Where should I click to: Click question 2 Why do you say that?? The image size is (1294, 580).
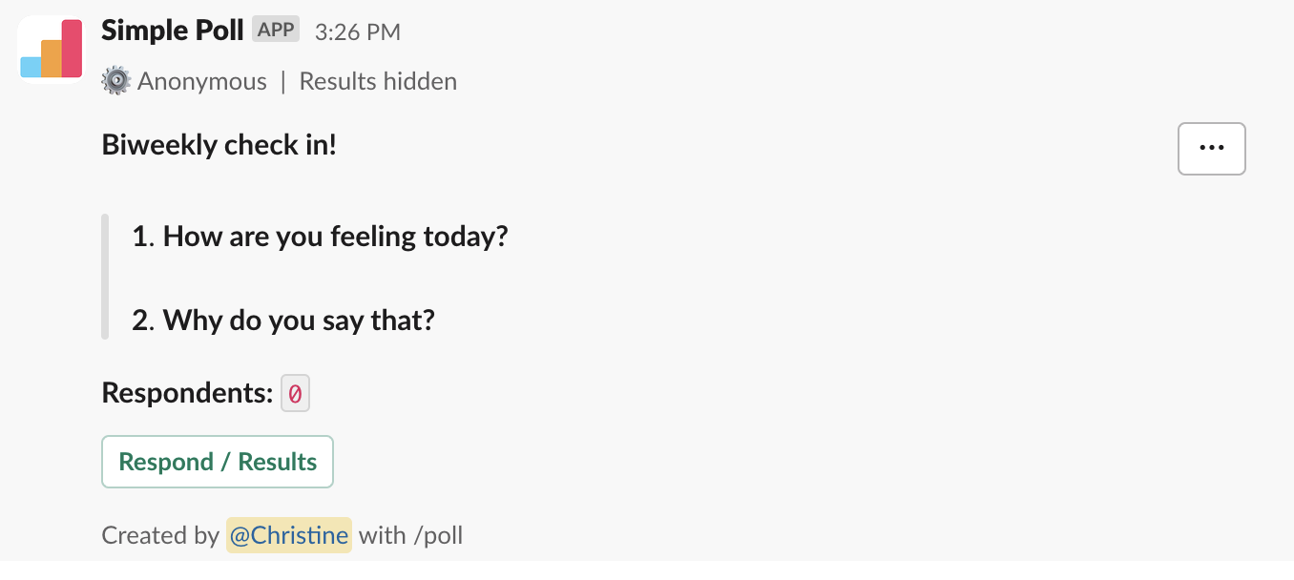pos(283,320)
